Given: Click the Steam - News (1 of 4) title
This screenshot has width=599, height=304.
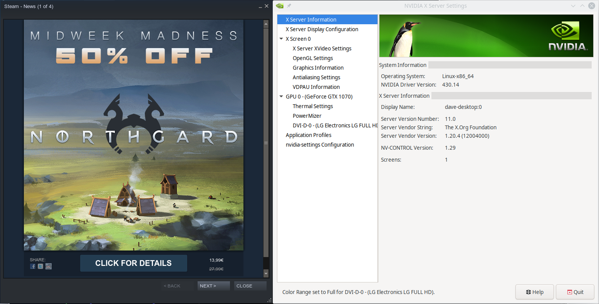Looking at the screenshot, I should pyautogui.click(x=29, y=6).
